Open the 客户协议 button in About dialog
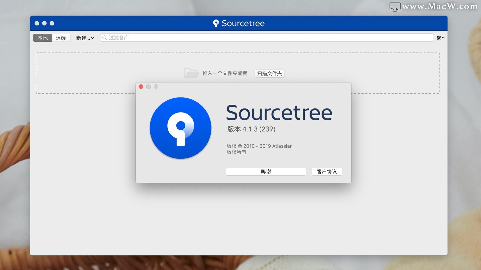Image resolution: width=481 pixels, height=270 pixels. 327,171
